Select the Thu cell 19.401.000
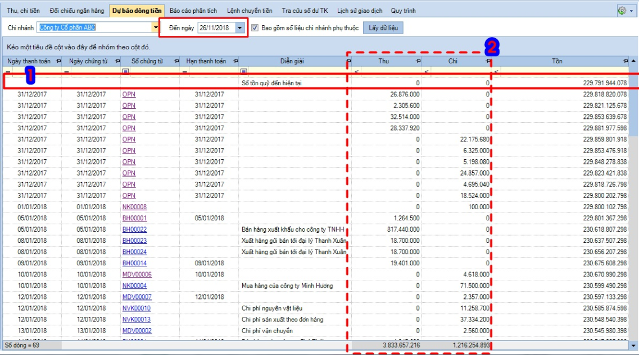This screenshot has height=355, width=639. point(386,263)
